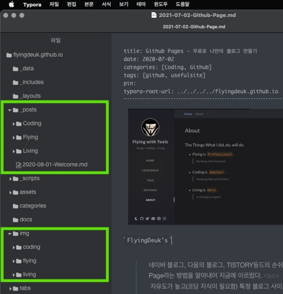Image resolution: width=283 pixels, height=294 pixels.
Task: Select the flyingdeuk.github.io root folder
Action: coord(37,55)
